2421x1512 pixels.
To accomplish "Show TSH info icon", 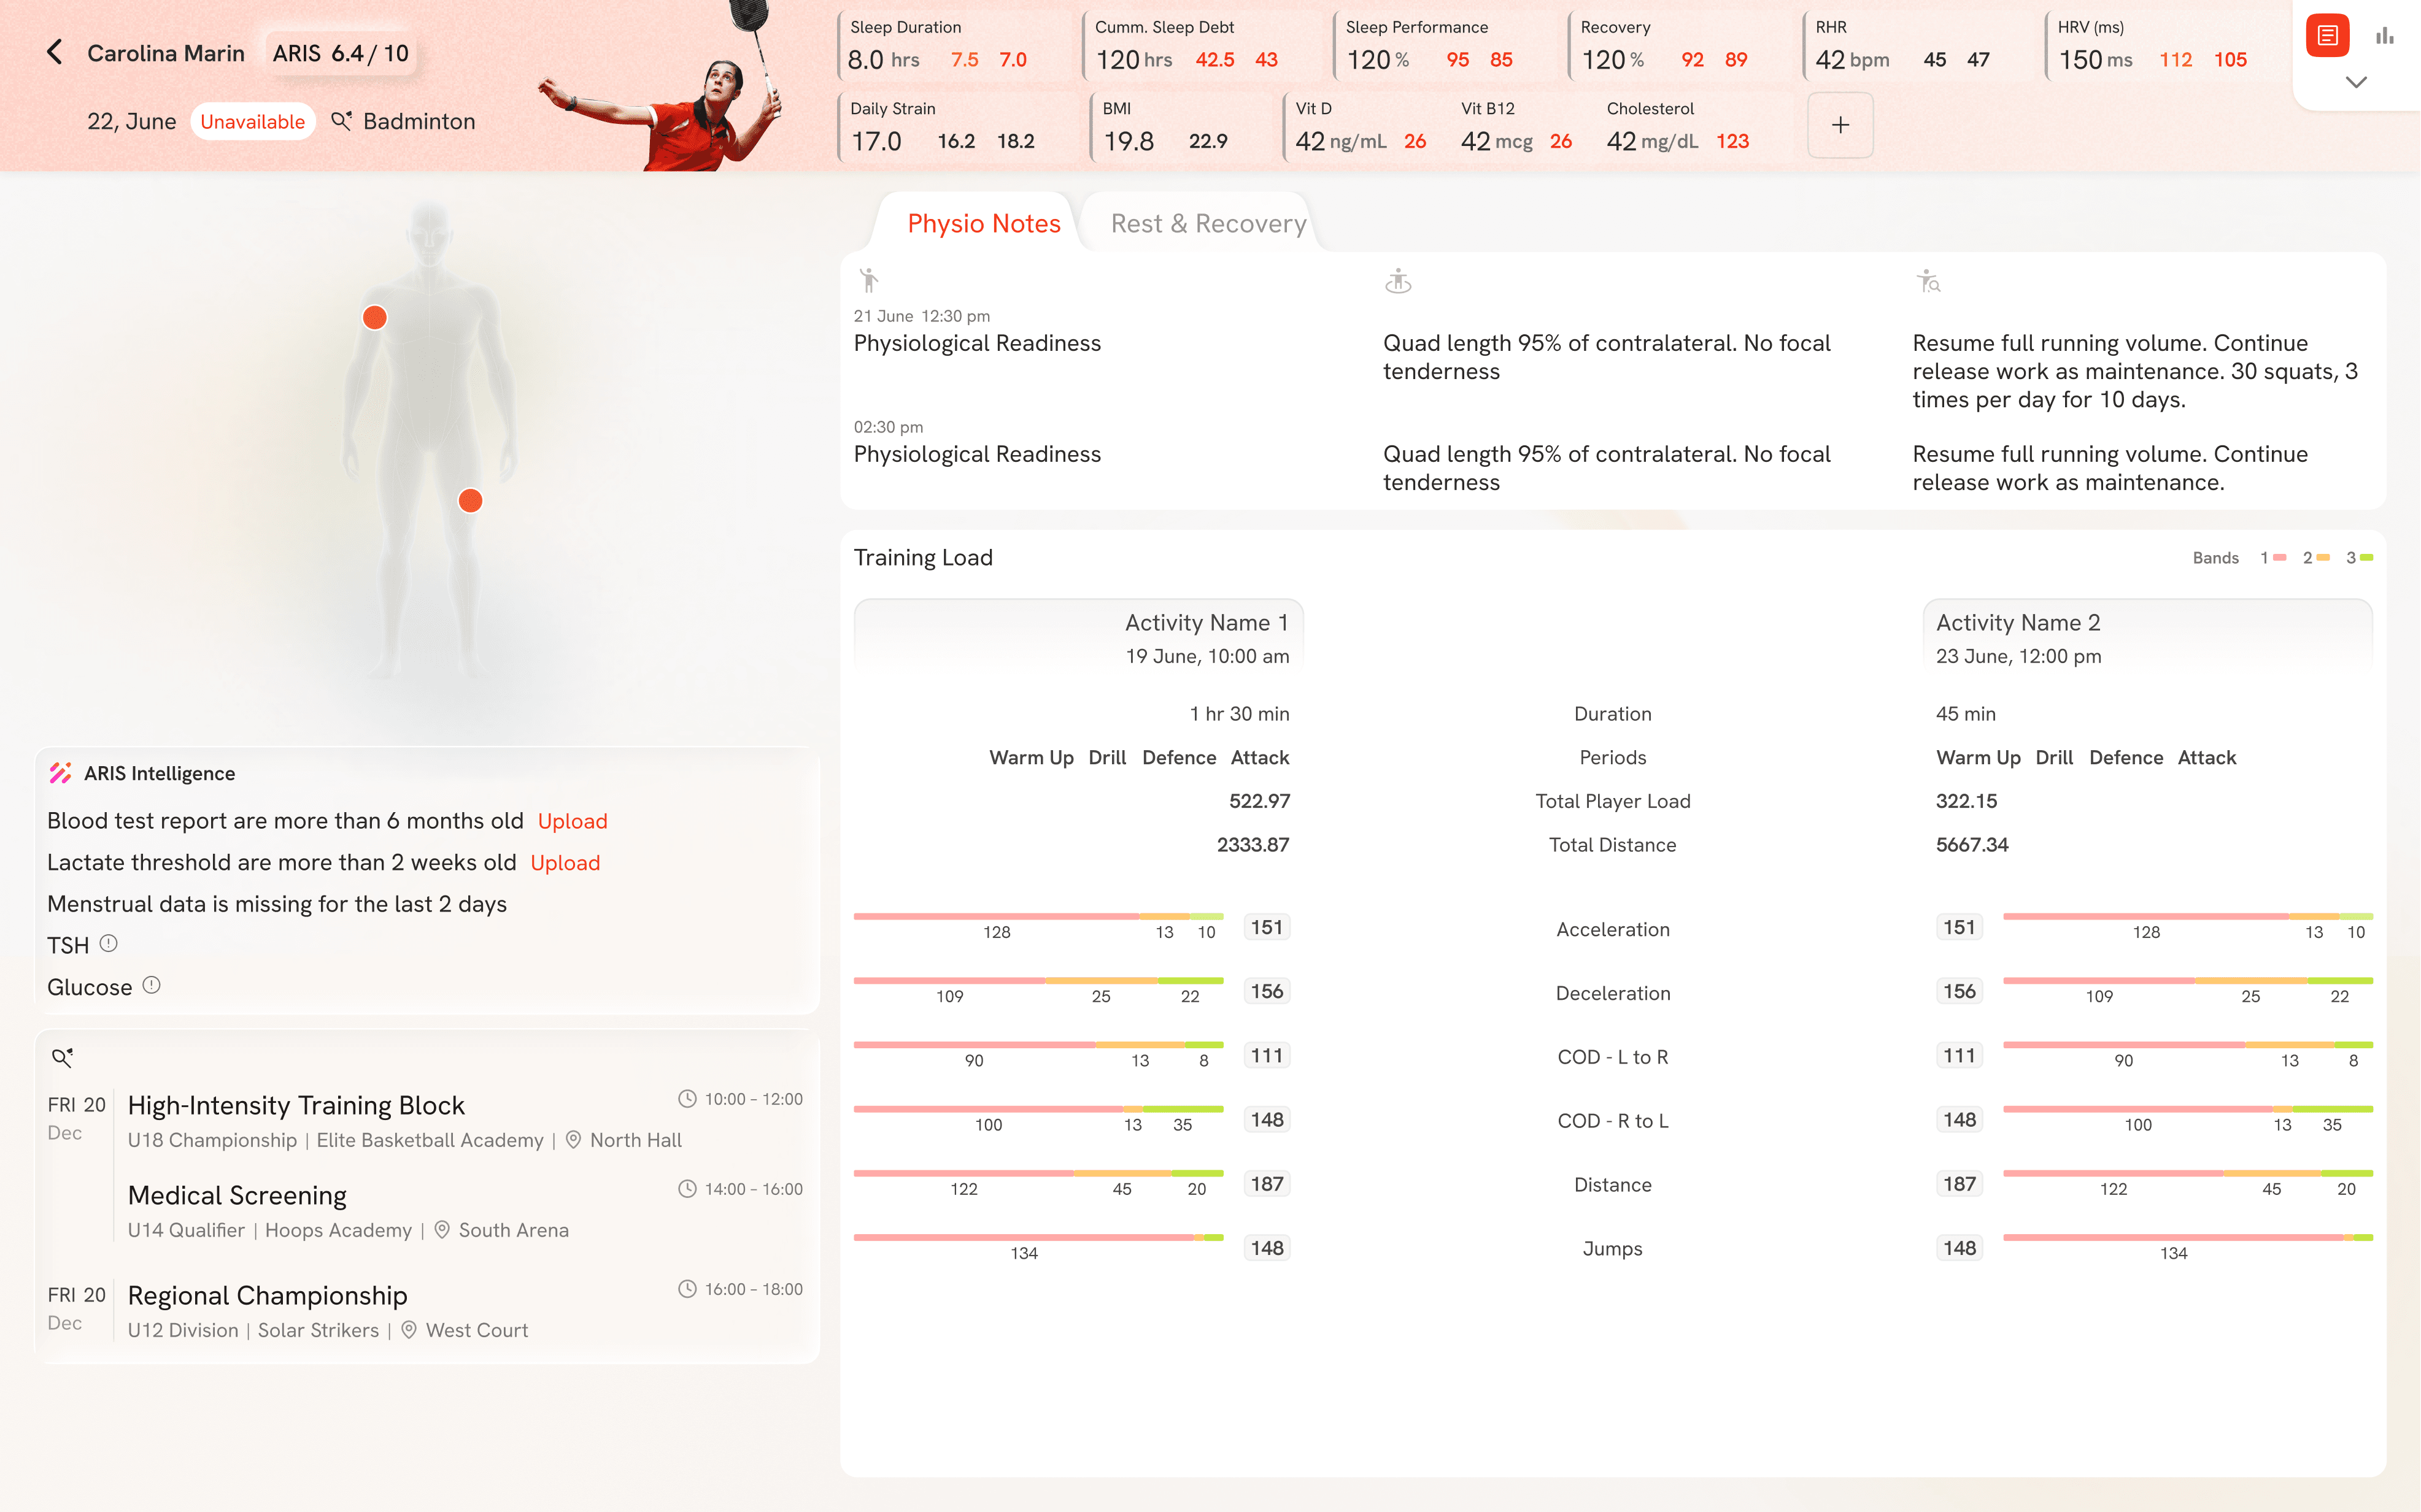I will [x=109, y=943].
